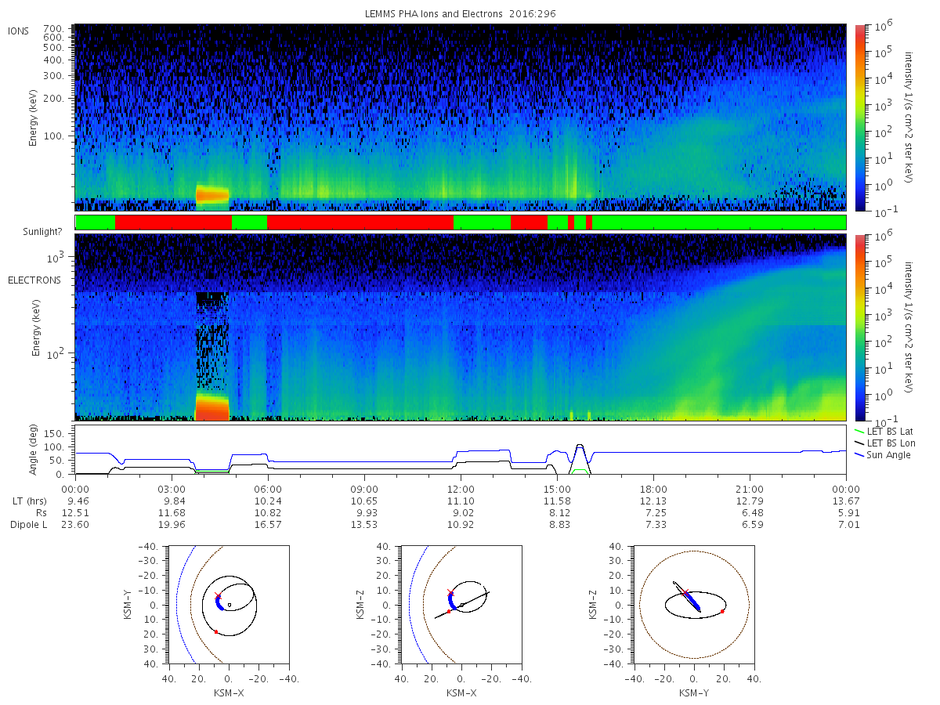Click the 15:00 time axis label
The width and height of the screenshot is (940, 705).
tap(557, 489)
